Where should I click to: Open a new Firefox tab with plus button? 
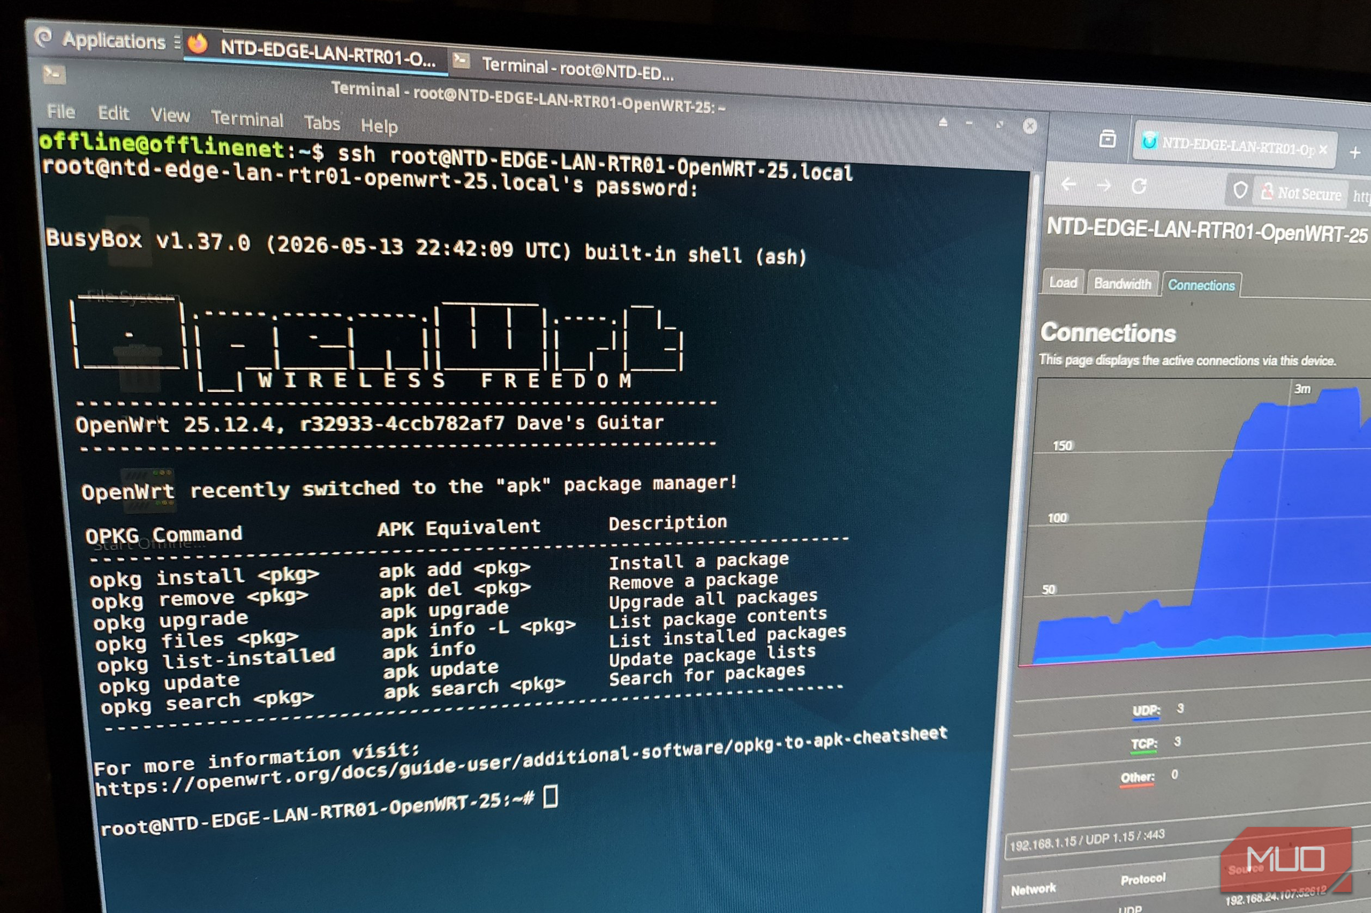click(1355, 153)
